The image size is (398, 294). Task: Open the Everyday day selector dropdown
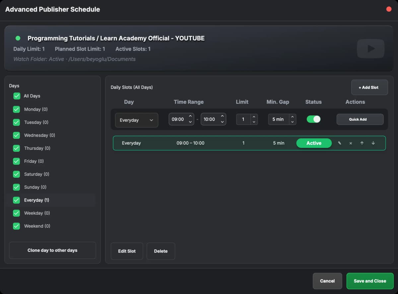tap(136, 120)
